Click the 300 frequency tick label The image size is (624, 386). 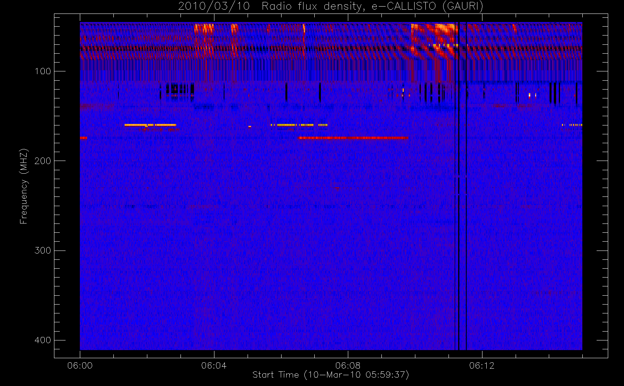pos(43,251)
